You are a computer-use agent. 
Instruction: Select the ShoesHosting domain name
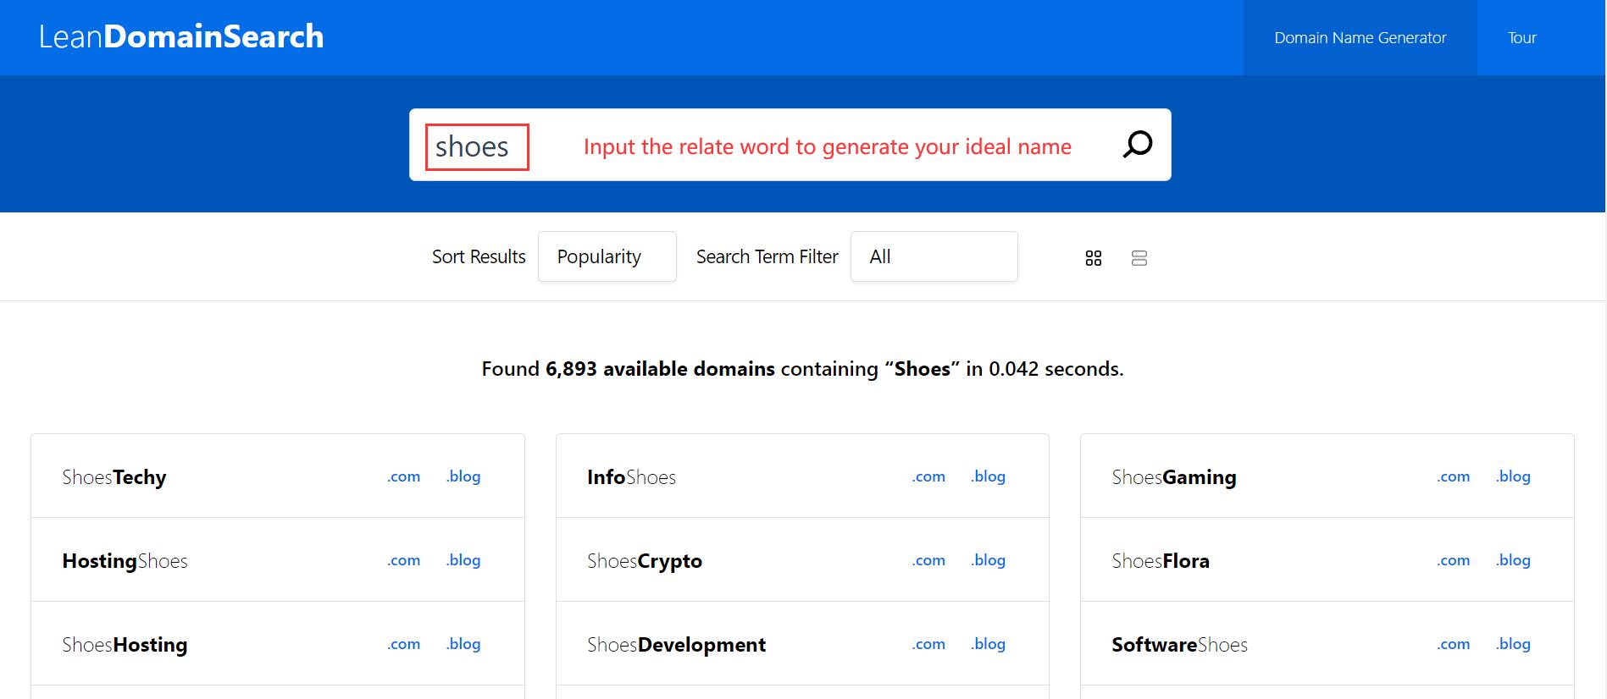point(125,645)
